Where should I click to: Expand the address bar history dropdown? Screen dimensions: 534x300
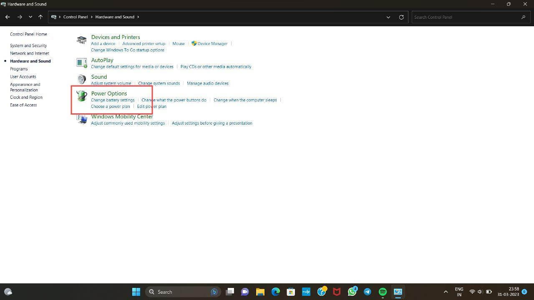[388, 17]
